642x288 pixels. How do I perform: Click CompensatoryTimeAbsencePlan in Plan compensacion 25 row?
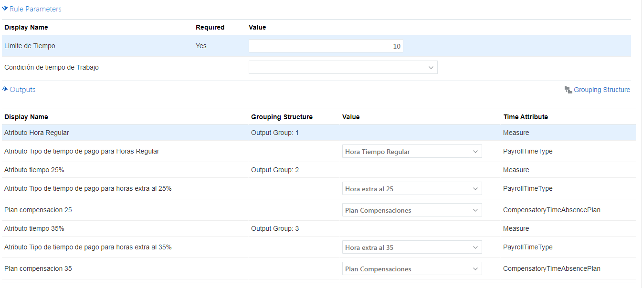click(x=552, y=210)
